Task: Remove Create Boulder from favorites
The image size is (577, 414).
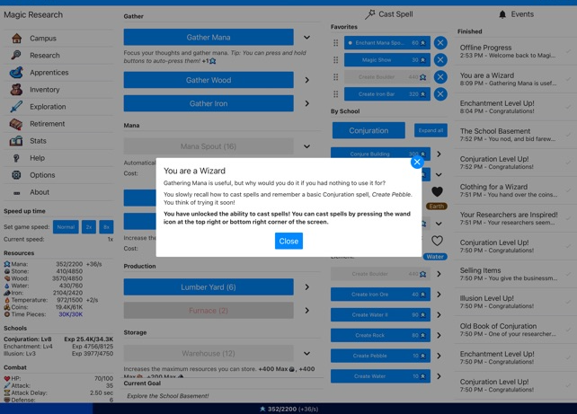Action: tap(440, 77)
